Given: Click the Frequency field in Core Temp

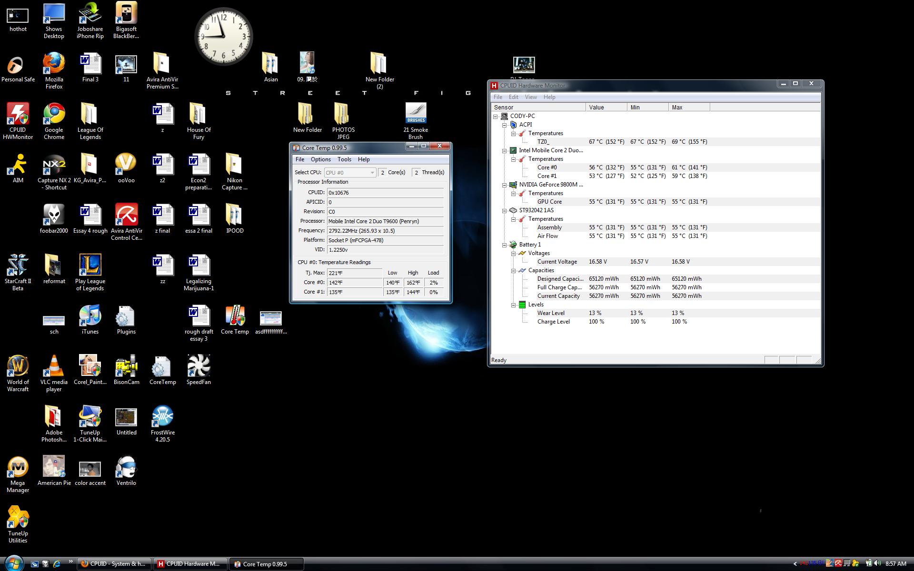Looking at the screenshot, I should (385, 231).
